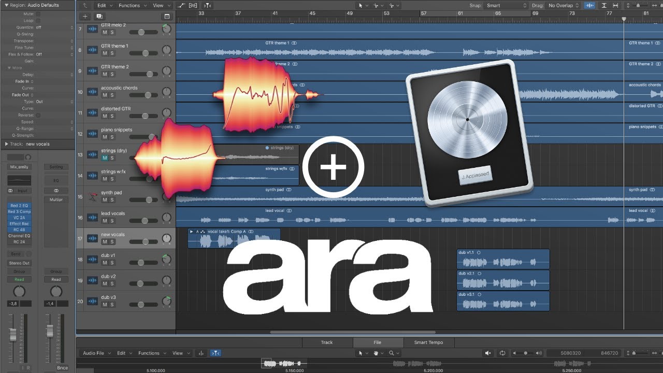Click the audio icon of the GTR theme 1 track
663x373 pixels.
pos(92,50)
